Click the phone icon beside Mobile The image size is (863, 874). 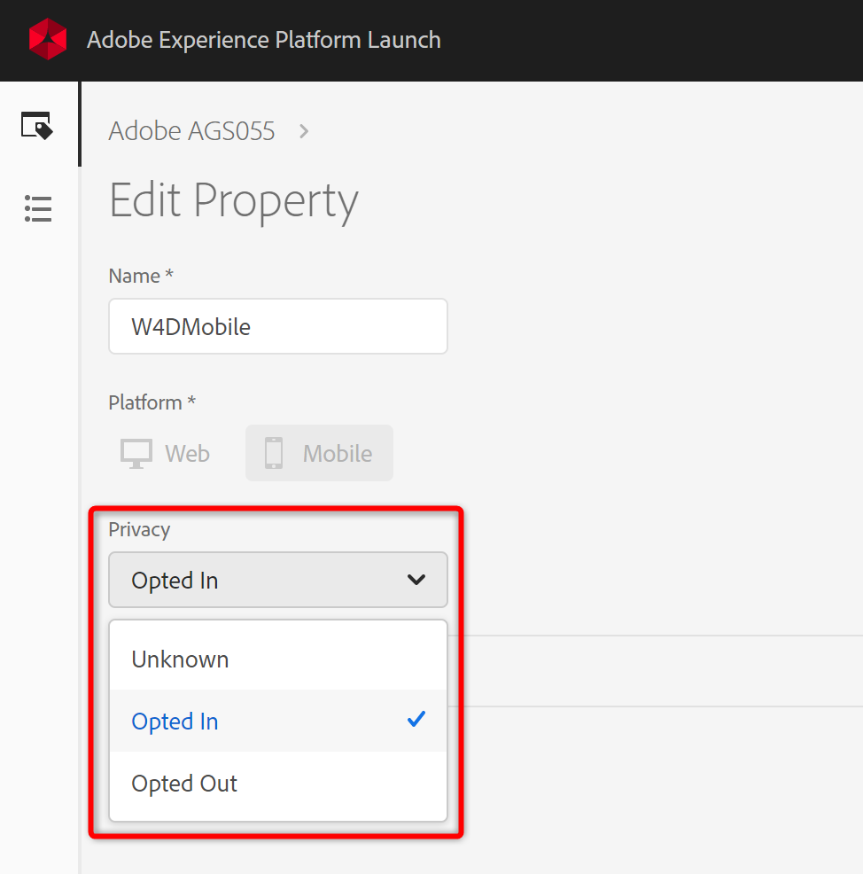274,453
